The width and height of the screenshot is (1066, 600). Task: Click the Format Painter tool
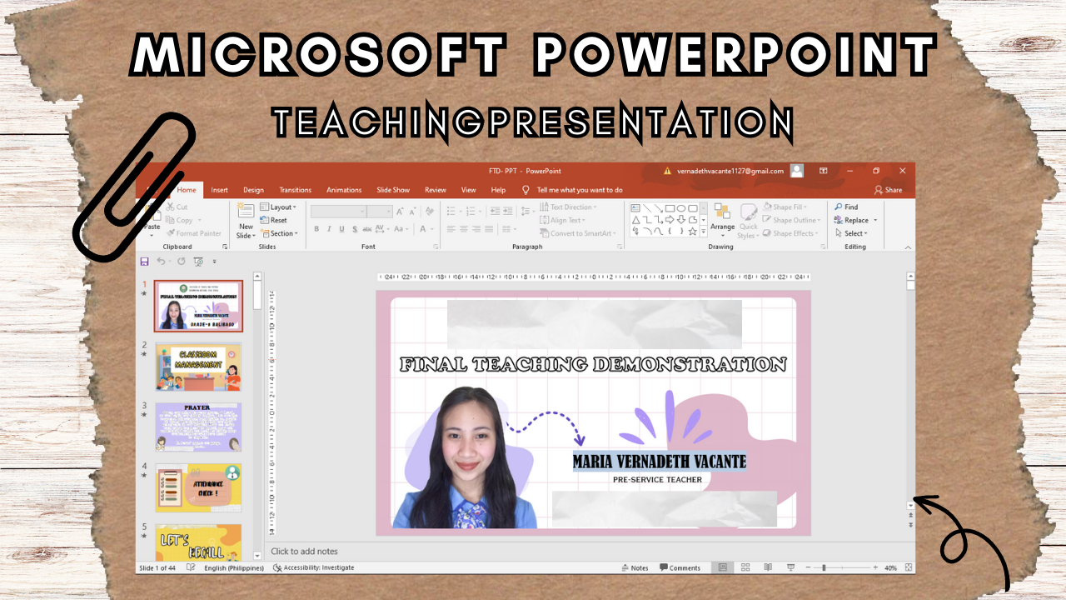click(195, 233)
